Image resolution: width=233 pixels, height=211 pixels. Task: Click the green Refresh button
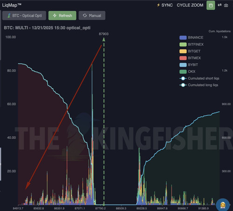[x=62, y=15]
